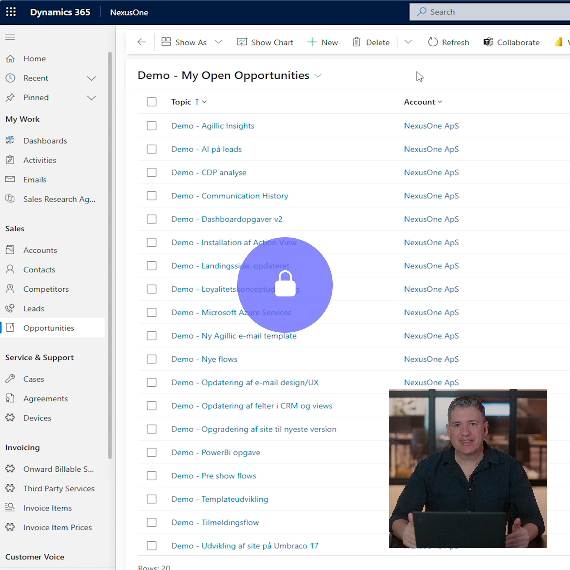The image size is (570, 570).
Task: Click the Delete trash can icon
Action: point(356,42)
